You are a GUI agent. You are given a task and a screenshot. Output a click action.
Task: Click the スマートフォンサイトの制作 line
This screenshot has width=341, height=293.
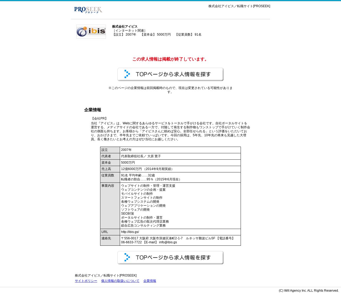click(x=142, y=198)
